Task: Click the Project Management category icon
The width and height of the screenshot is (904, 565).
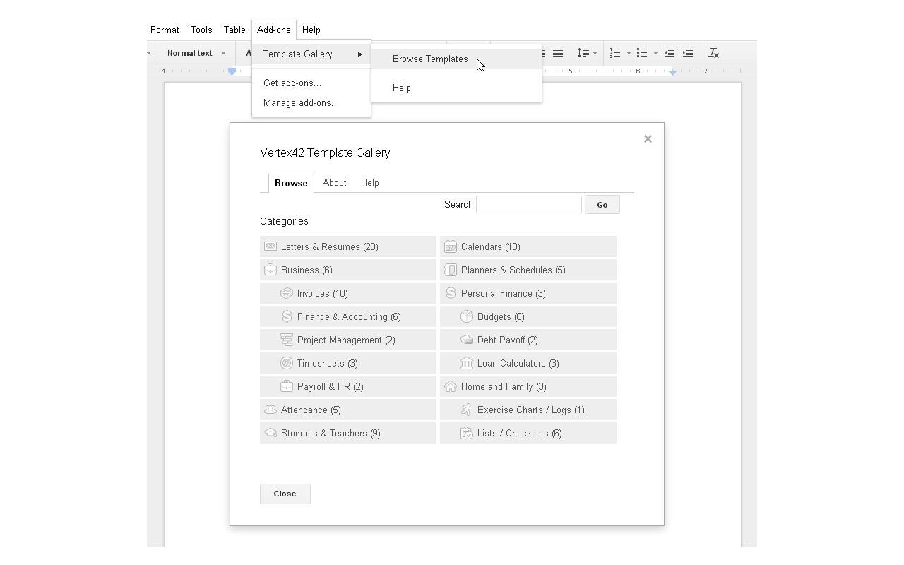Action: pos(287,340)
